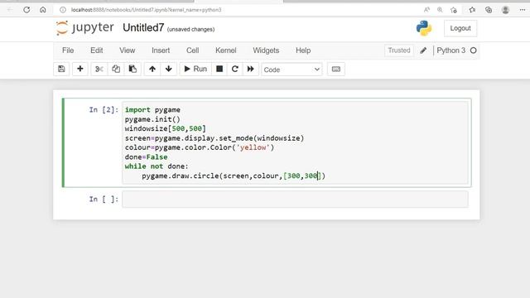Click the empty 'In [ ]:' cell prompt
Screen dimensions: 530x298
[x=104, y=199]
